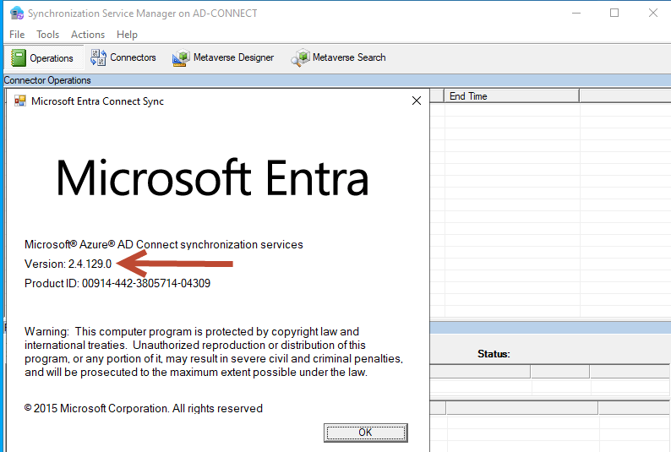Click Synchronization Service Manager title bar icon

[16, 14]
